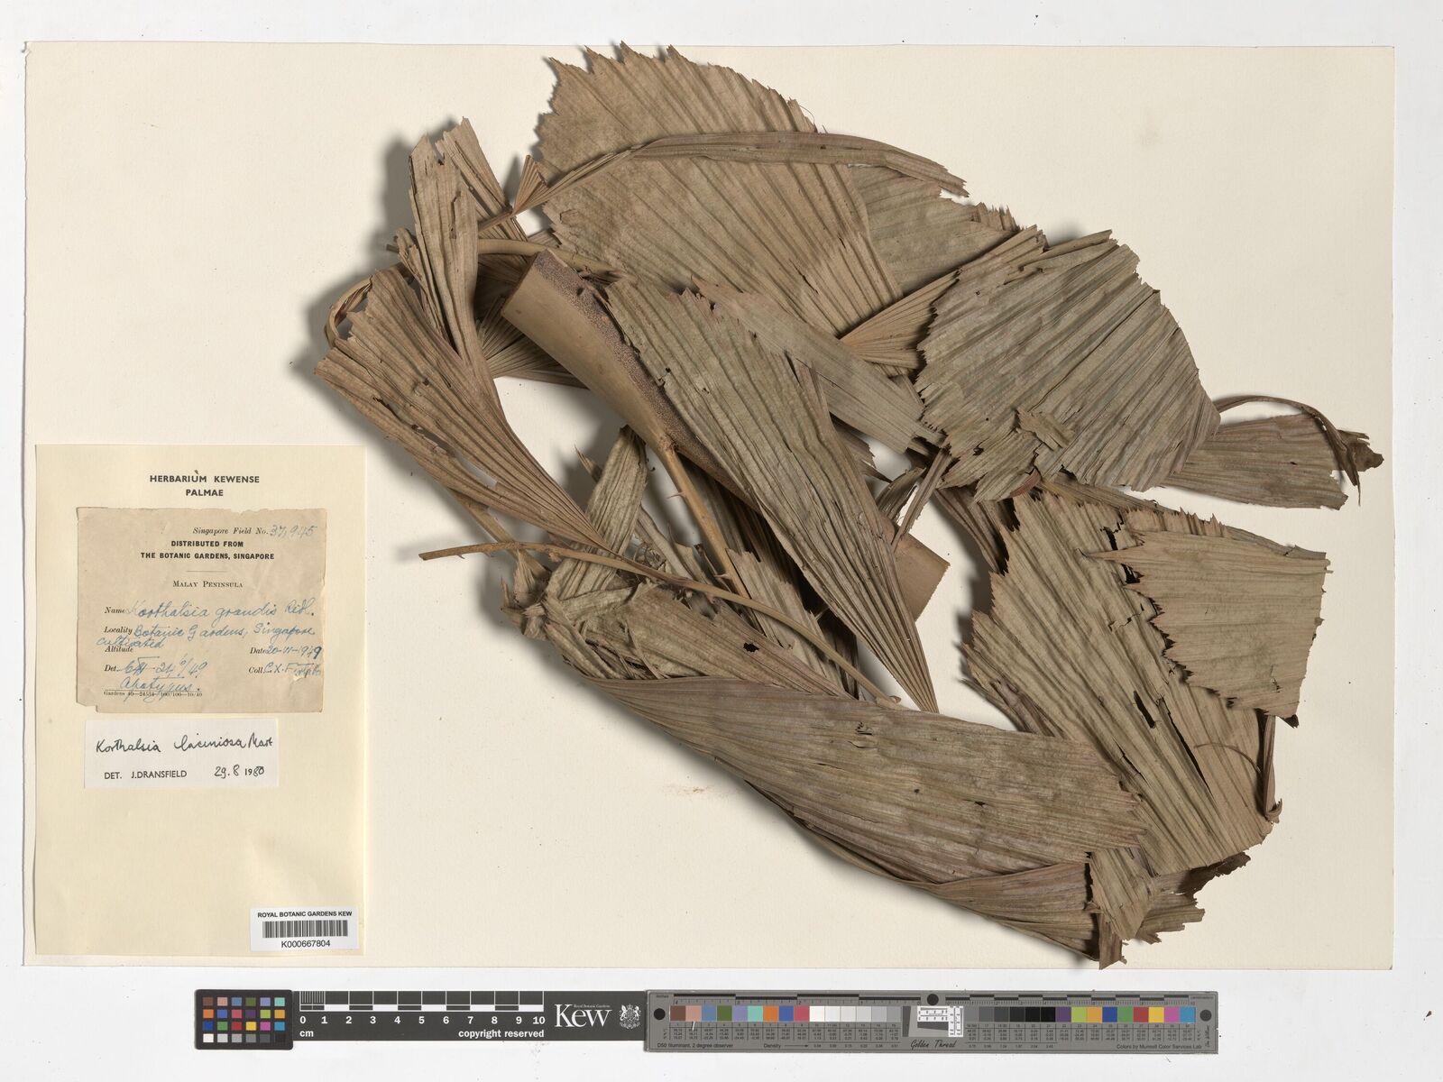Click the barcode K000667804
1443x1082 pixels.
(305, 929)
